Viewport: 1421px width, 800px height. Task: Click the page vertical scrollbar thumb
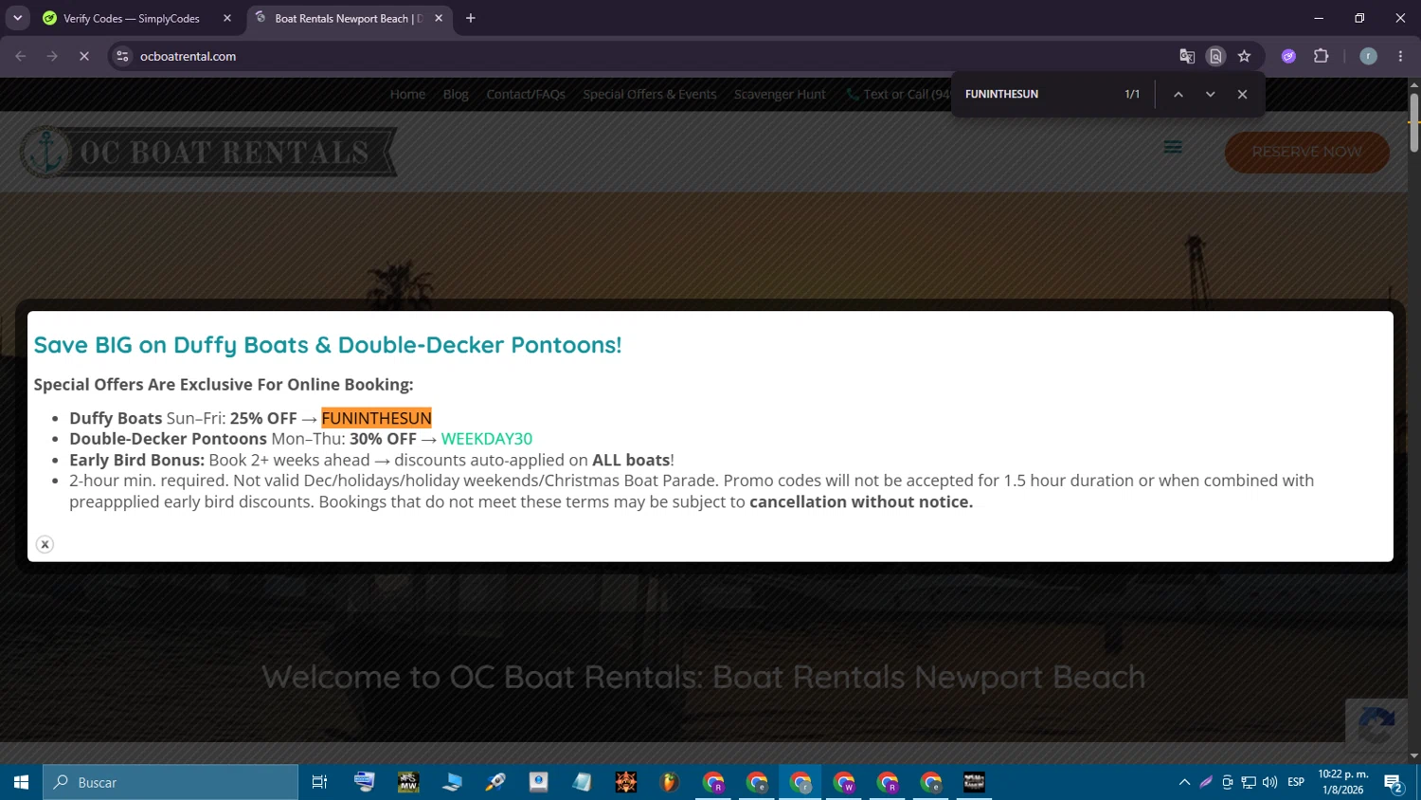click(x=1413, y=122)
